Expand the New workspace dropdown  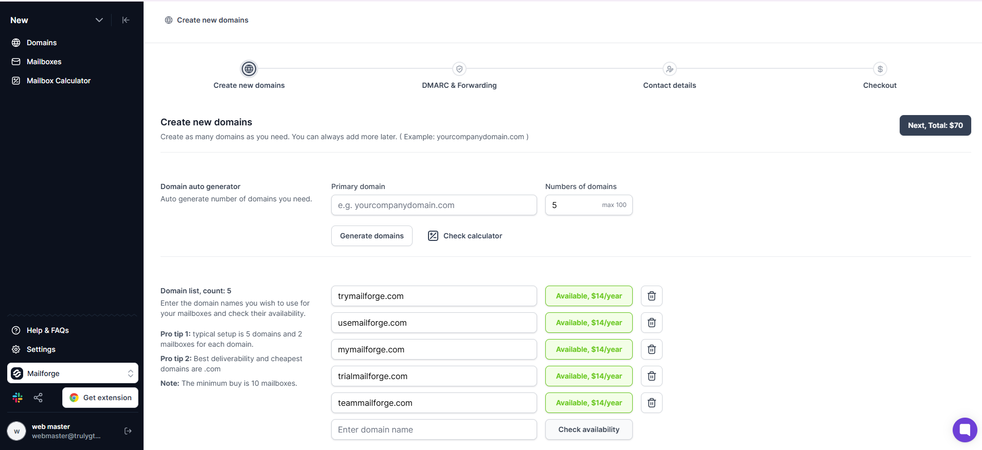(99, 20)
